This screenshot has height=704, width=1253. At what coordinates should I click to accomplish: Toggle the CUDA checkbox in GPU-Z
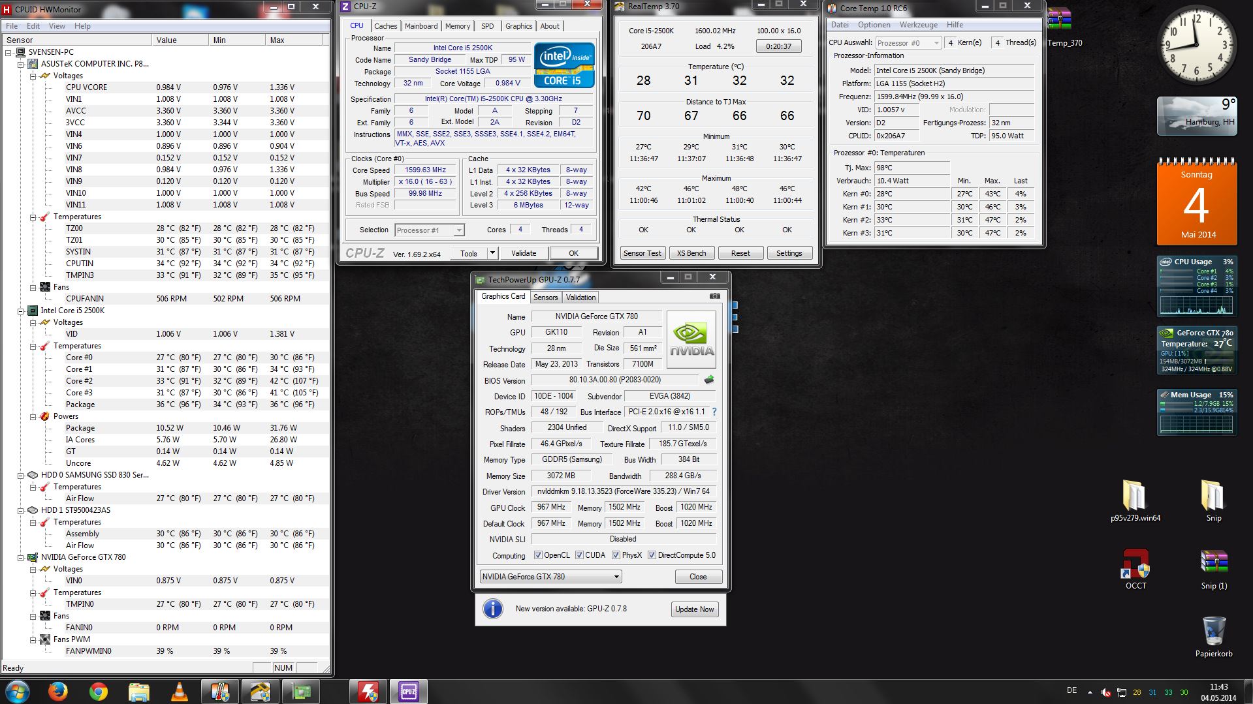pyautogui.click(x=579, y=555)
